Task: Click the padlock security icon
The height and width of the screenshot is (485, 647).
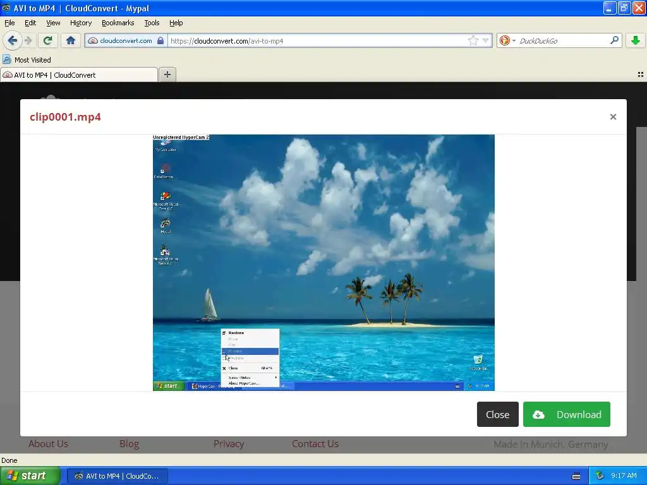Action: click(160, 40)
